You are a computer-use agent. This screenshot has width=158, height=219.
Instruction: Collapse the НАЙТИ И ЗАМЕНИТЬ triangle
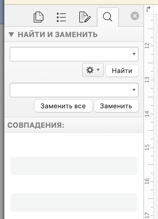pos(11,34)
